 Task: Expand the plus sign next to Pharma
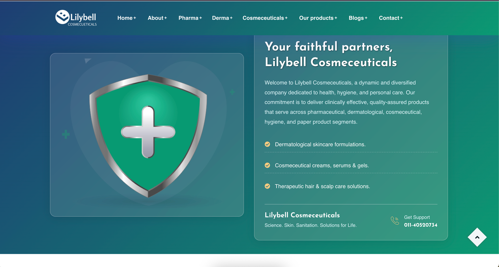[x=201, y=18]
